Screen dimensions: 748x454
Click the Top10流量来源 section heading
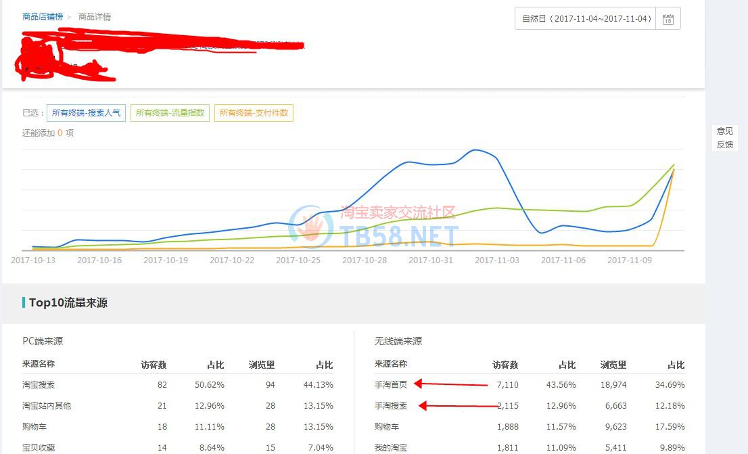tap(68, 302)
